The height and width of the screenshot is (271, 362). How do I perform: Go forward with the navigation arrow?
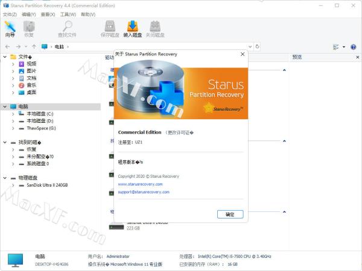18,47
